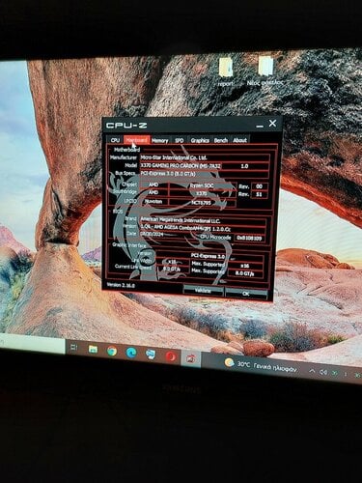This screenshot has width=362, height=483.
Task: Open the report file desktop icon
Action: coord(226,71)
